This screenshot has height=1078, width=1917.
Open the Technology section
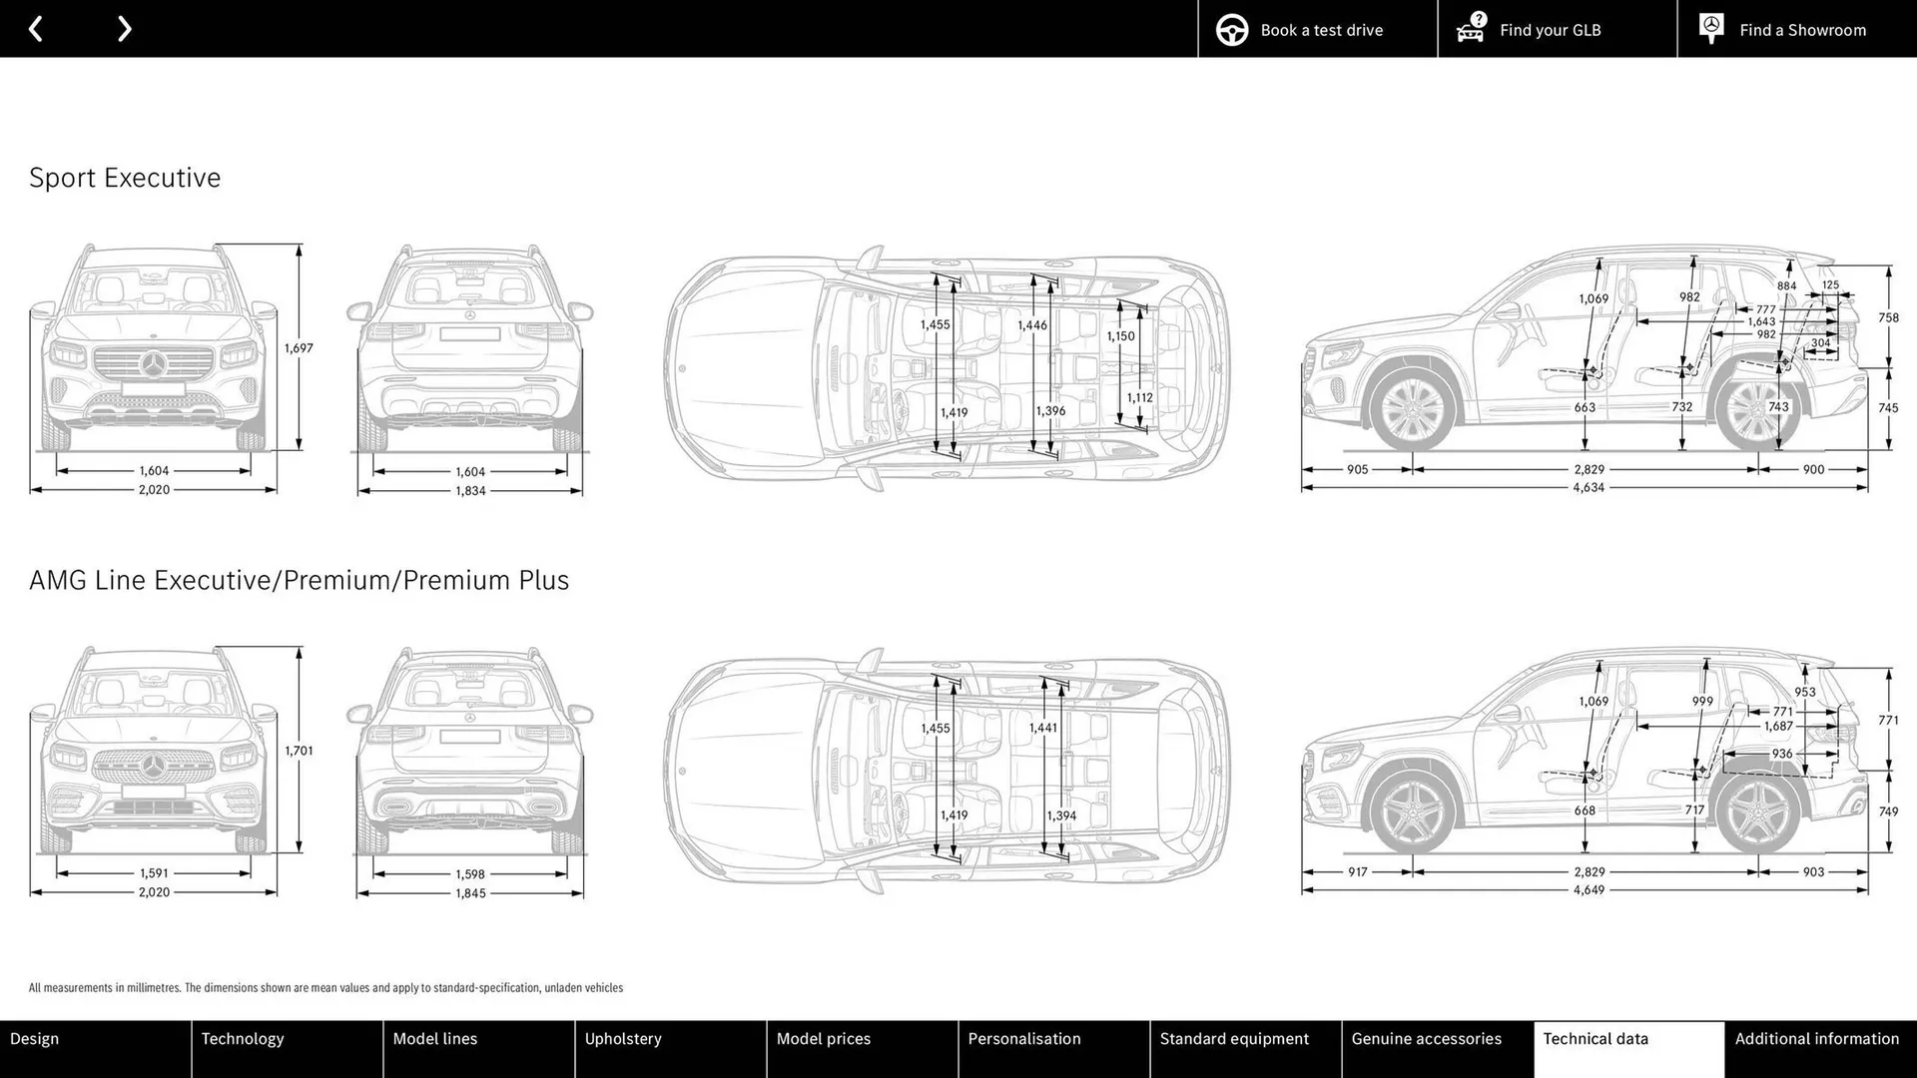[x=243, y=1038]
